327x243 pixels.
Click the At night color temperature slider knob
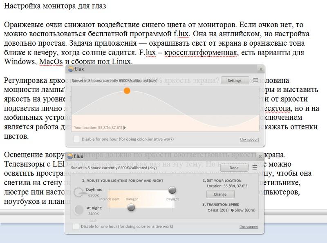coord(131,207)
